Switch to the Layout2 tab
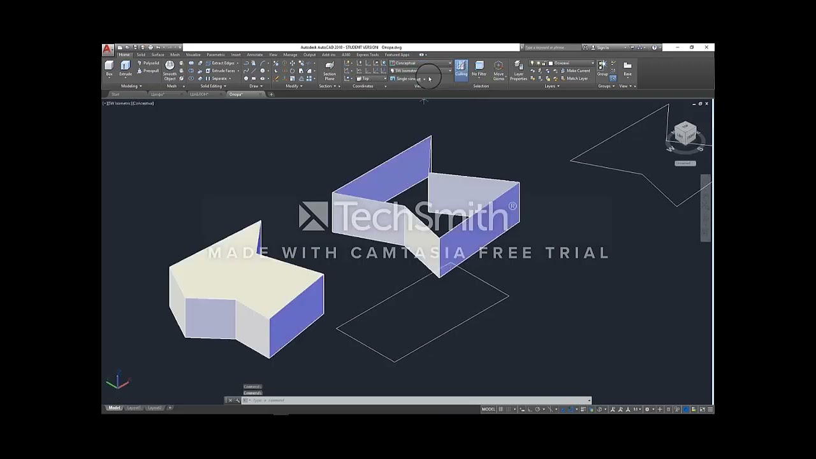Viewport: 816px width, 459px height. coord(154,408)
